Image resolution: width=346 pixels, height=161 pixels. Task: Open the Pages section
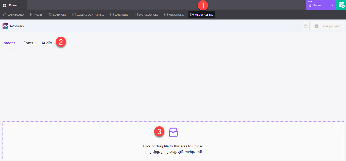coord(36,15)
